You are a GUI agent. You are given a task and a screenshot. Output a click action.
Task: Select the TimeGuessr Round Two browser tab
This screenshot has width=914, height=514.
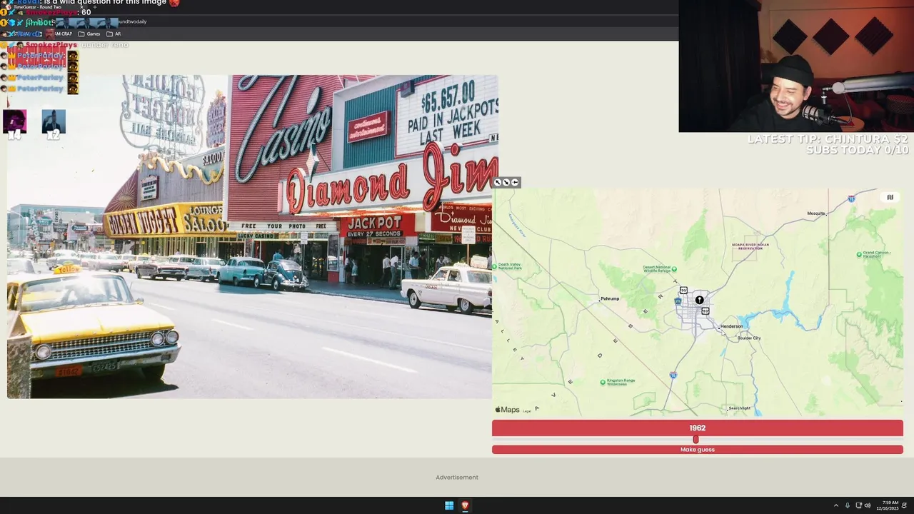tap(43, 7)
